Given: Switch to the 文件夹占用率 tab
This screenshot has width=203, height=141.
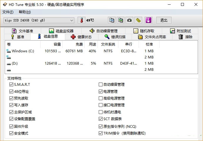Looking at the screenshot, I should click(x=152, y=37).
